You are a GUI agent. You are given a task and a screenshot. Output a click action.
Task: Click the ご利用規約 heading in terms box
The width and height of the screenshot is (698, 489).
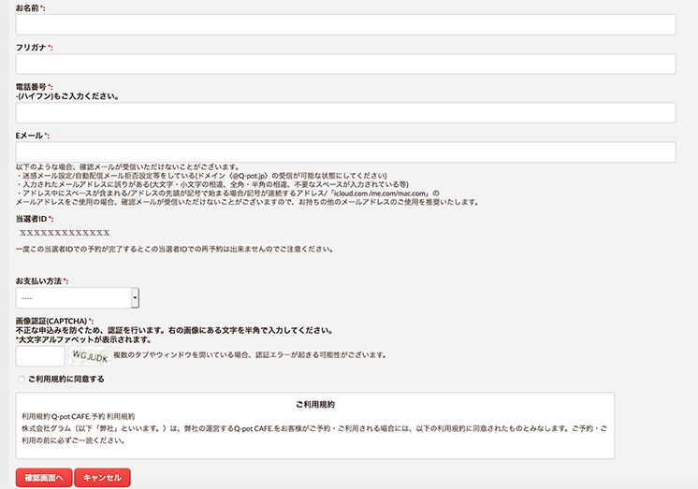pyautogui.click(x=314, y=405)
